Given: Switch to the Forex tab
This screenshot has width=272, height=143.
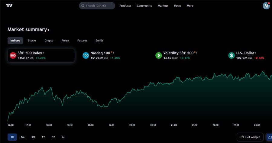Looking at the screenshot, I should 65,41.
